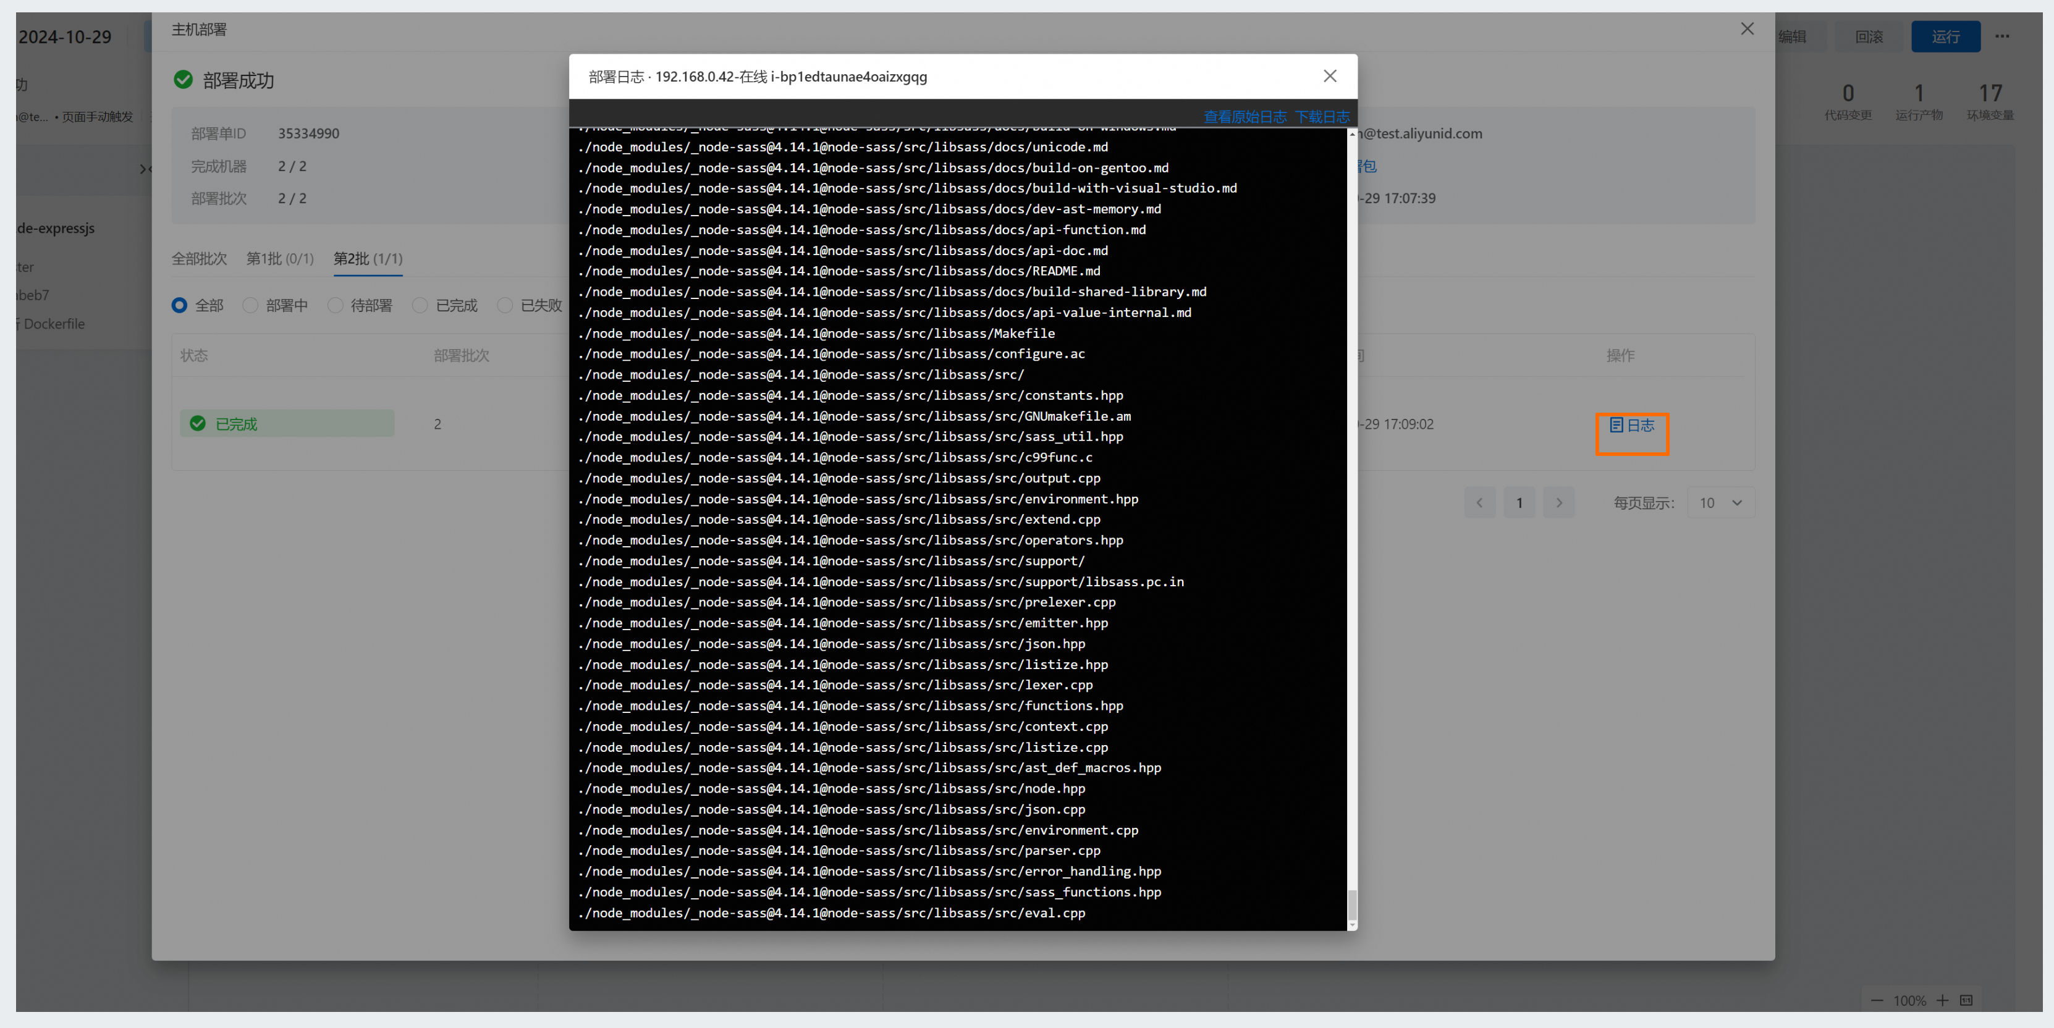The height and width of the screenshot is (1028, 2054).
Task: Select the 已失败 radio button
Action: (x=505, y=305)
